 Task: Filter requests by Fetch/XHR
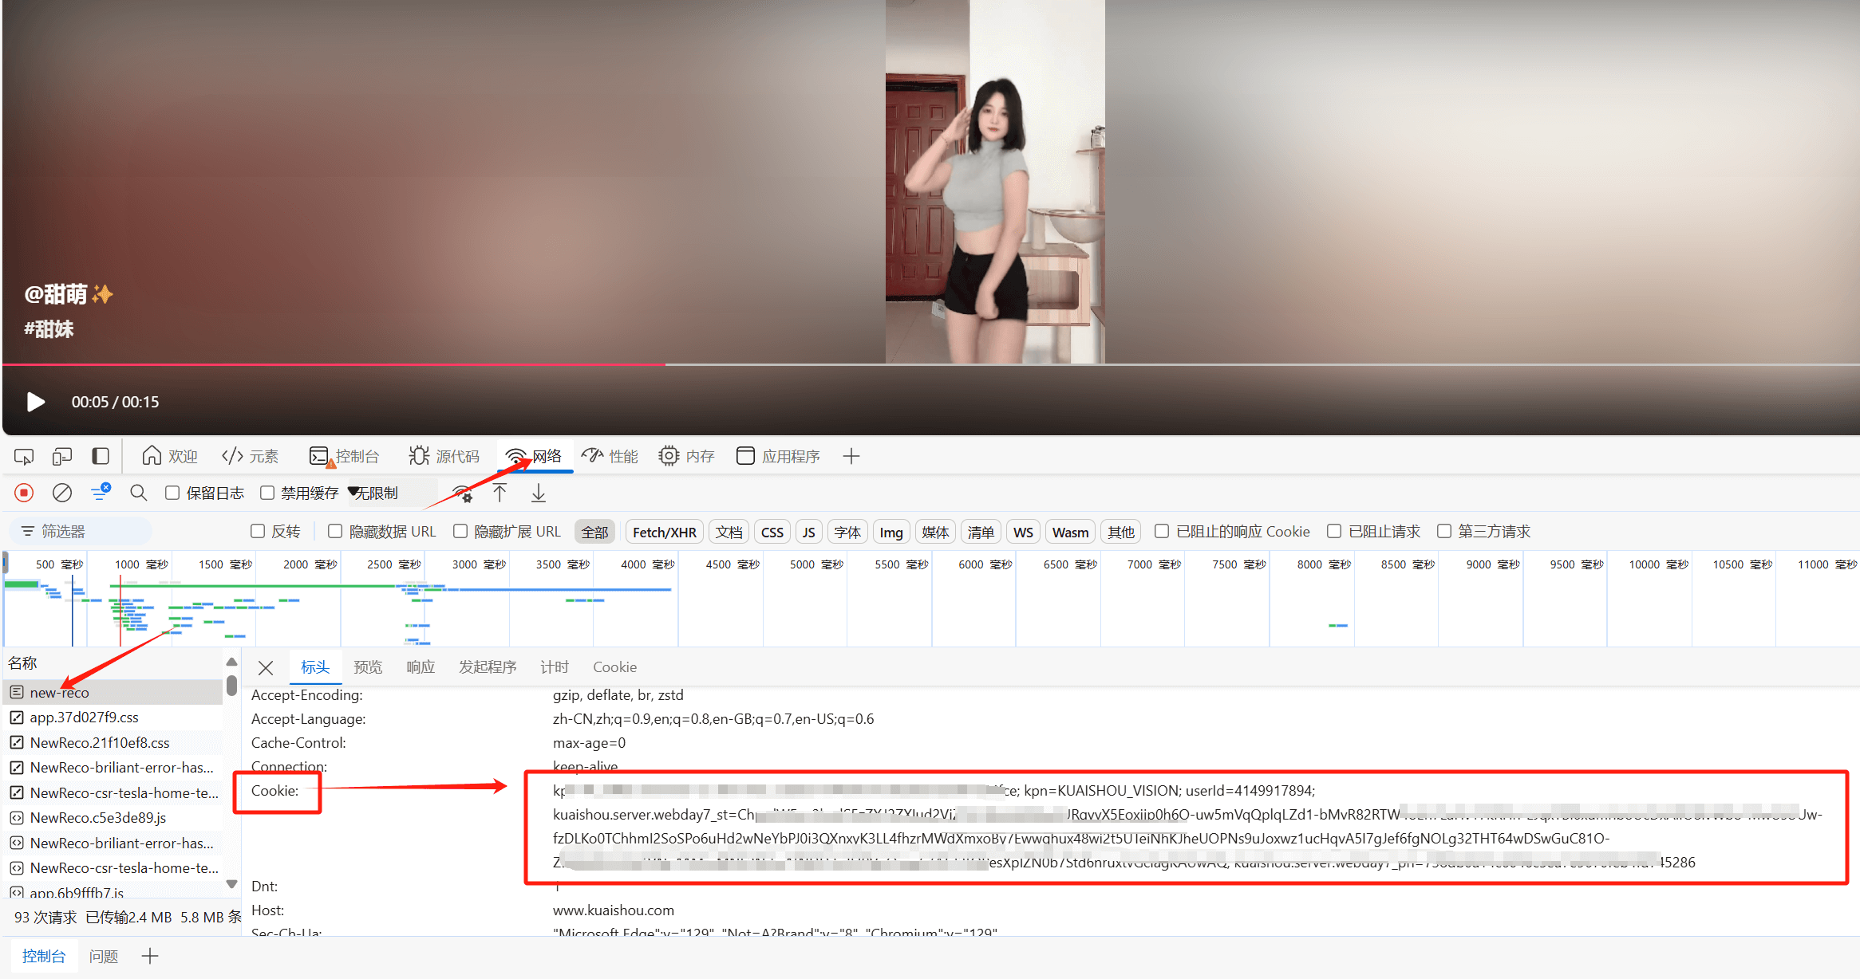(x=665, y=532)
